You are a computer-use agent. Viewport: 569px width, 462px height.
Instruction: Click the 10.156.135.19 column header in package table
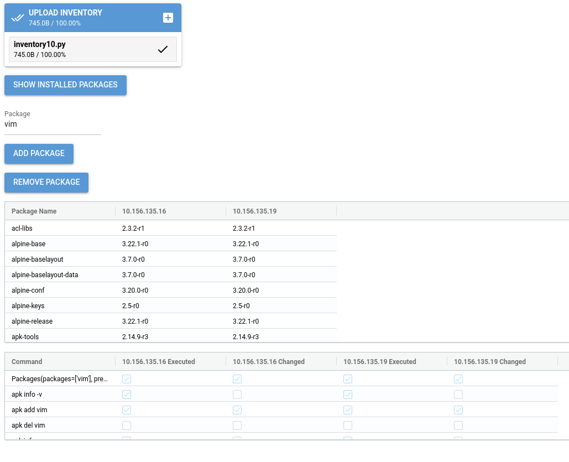[255, 211]
